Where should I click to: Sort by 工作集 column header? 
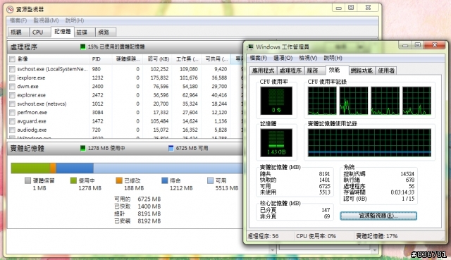[x=187, y=59]
